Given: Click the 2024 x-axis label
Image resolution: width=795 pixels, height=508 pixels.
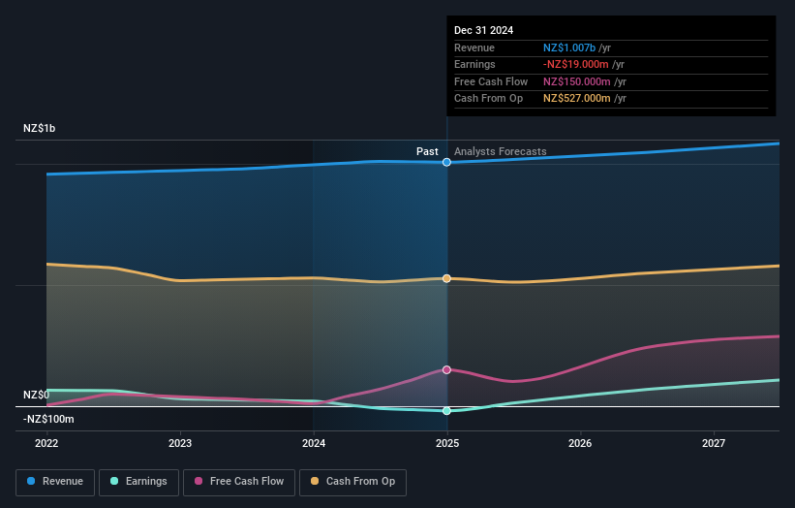Looking at the screenshot, I should [314, 444].
